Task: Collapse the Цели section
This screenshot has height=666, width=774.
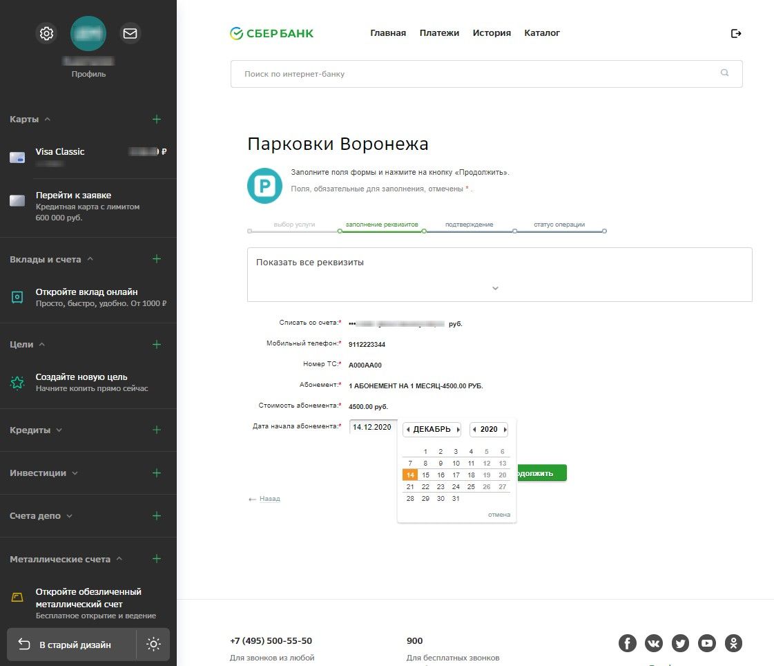Action: point(42,344)
